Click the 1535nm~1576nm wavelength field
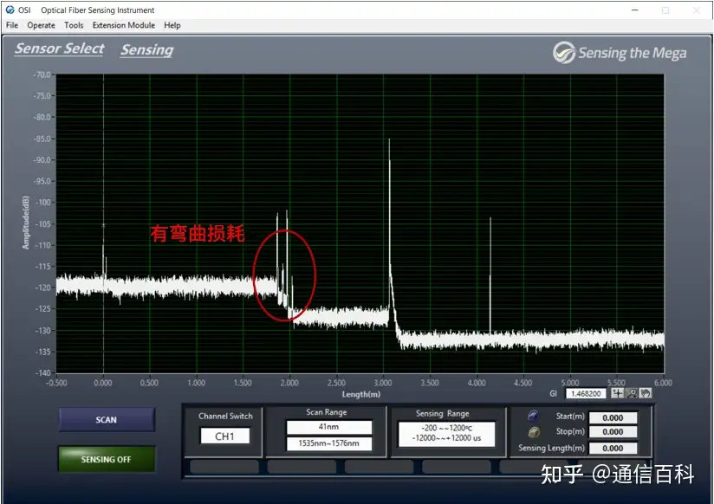The height and width of the screenshot is (504, 714). [328, 443]
